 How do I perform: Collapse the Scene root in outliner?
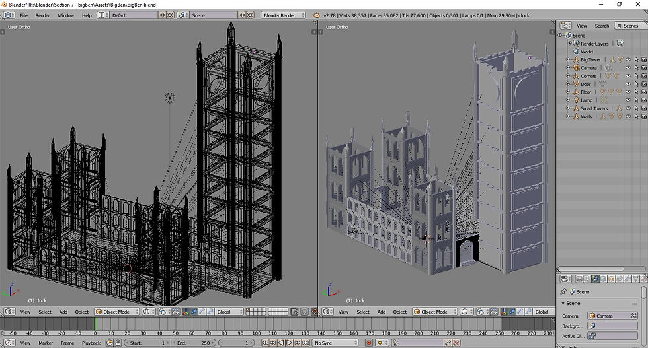[560, 36]
